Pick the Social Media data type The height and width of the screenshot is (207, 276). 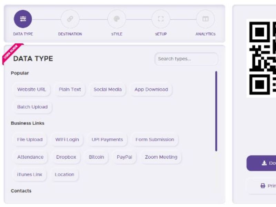point(108,89)
